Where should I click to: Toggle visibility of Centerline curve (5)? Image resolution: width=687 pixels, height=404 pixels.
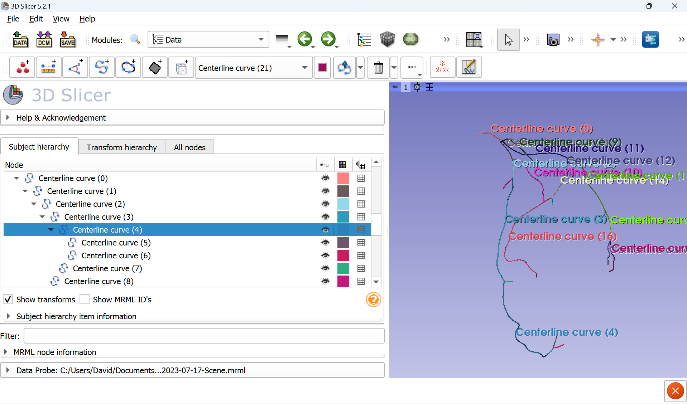tap(325, 243)
